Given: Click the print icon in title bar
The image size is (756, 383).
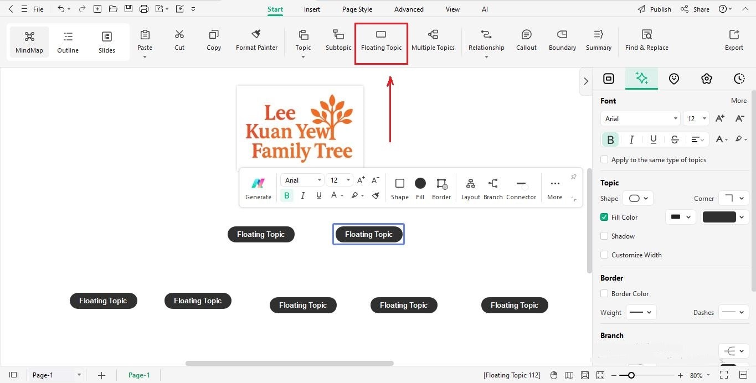Looking at the screenshot, I should tap(144, 9).
